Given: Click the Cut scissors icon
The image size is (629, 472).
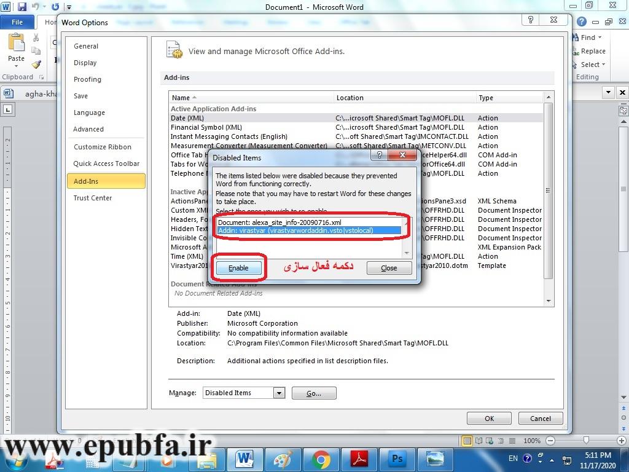Looking at the screenshot, I should pos(36,38).
